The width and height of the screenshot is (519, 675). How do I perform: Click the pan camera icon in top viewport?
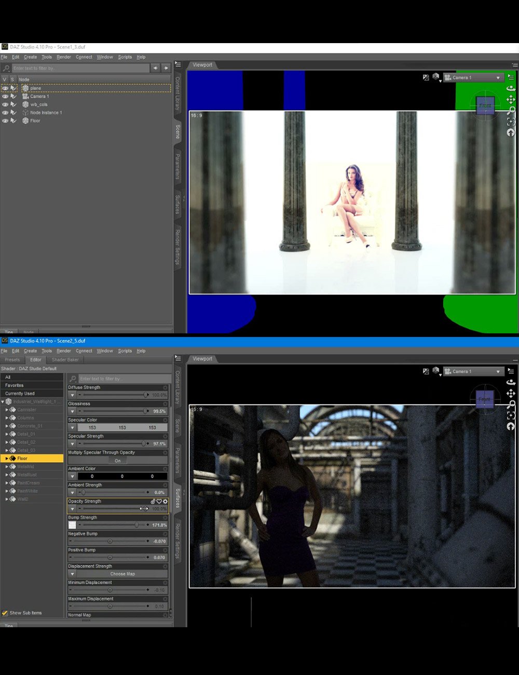click(511, 99)
